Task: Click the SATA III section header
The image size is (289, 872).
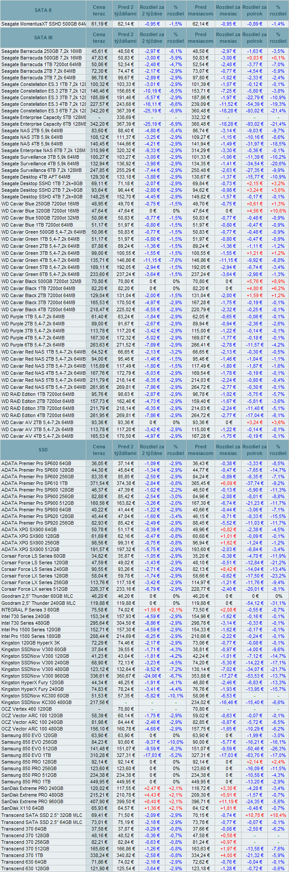Action: pyautogui.click(x=43, y=37)
